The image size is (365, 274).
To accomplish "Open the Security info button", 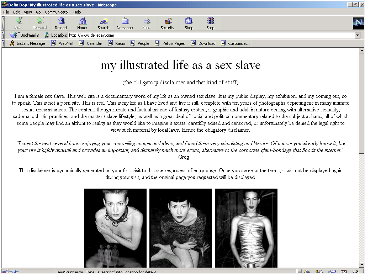I will coord(167,23).
